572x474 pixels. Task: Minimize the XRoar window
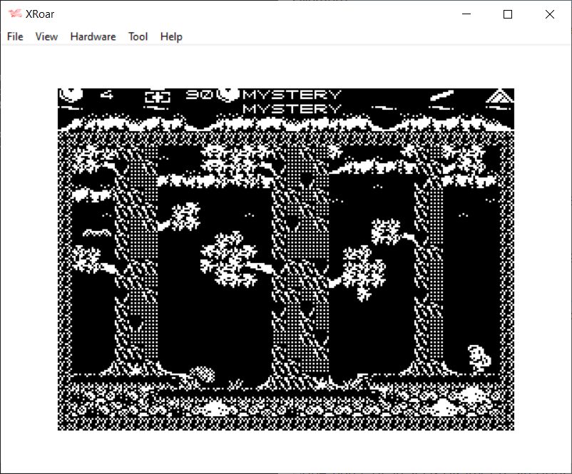466,14
